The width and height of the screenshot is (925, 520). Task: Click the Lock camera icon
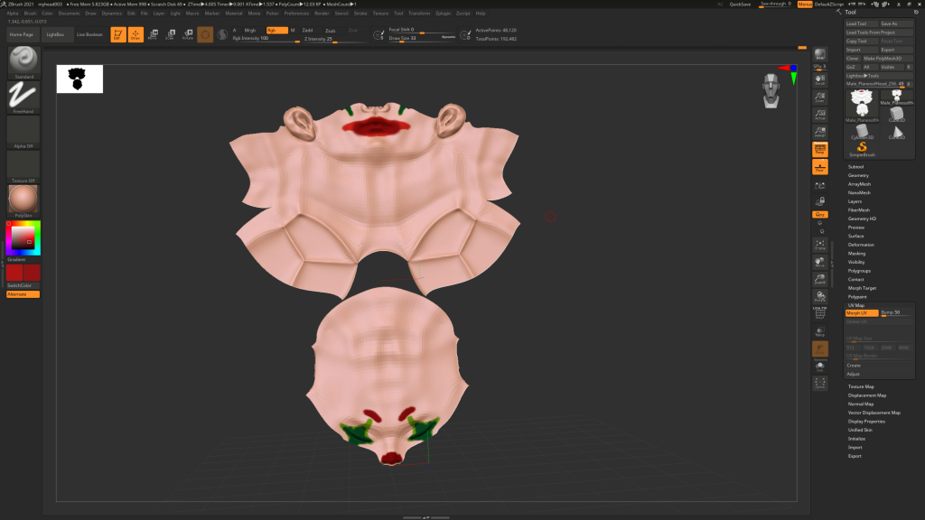[820, 201]
